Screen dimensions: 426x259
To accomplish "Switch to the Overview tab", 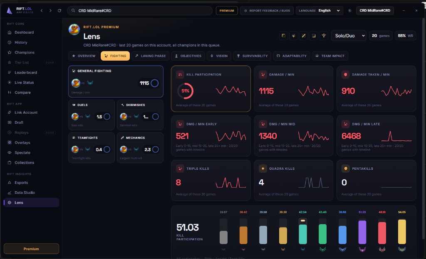I will coord(84,56).
